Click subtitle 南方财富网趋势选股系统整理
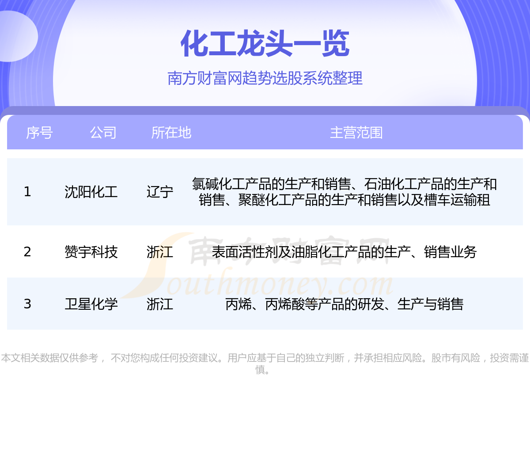This screenshot has height=464, width=530. [265, 78]
